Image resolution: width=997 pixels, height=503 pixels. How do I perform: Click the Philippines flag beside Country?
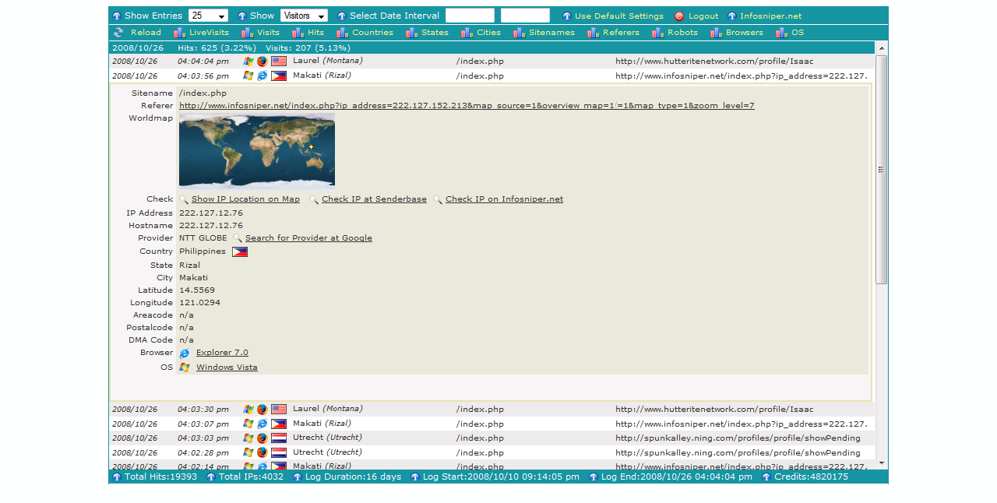(x=240, y=252)
